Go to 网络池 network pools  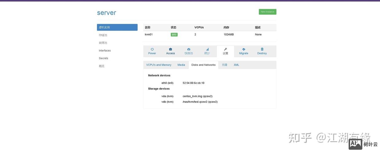[x=103, y=43]
